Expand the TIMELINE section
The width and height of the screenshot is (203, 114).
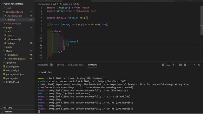tap(2, 111)
